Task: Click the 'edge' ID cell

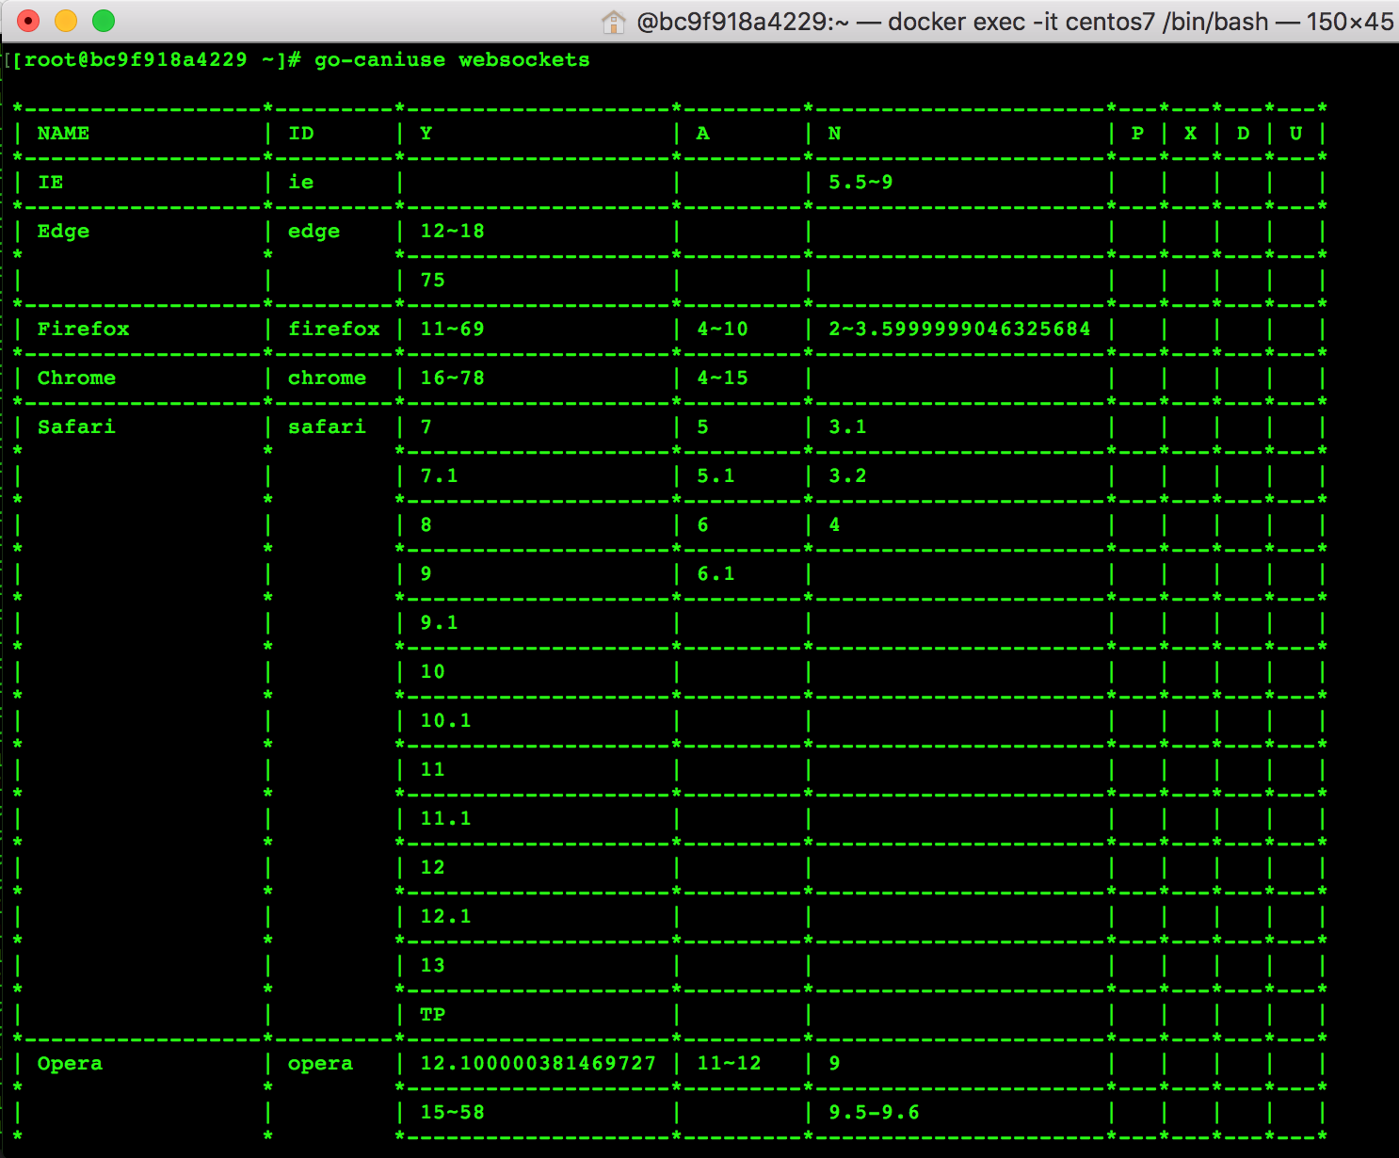Action: 314,231
